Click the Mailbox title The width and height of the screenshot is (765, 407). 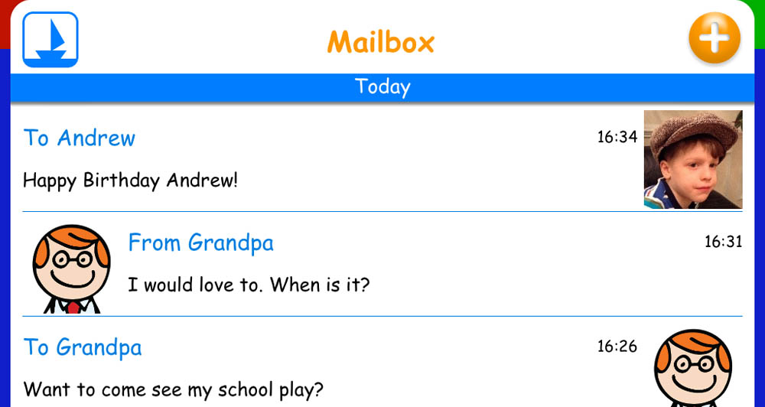381,42
